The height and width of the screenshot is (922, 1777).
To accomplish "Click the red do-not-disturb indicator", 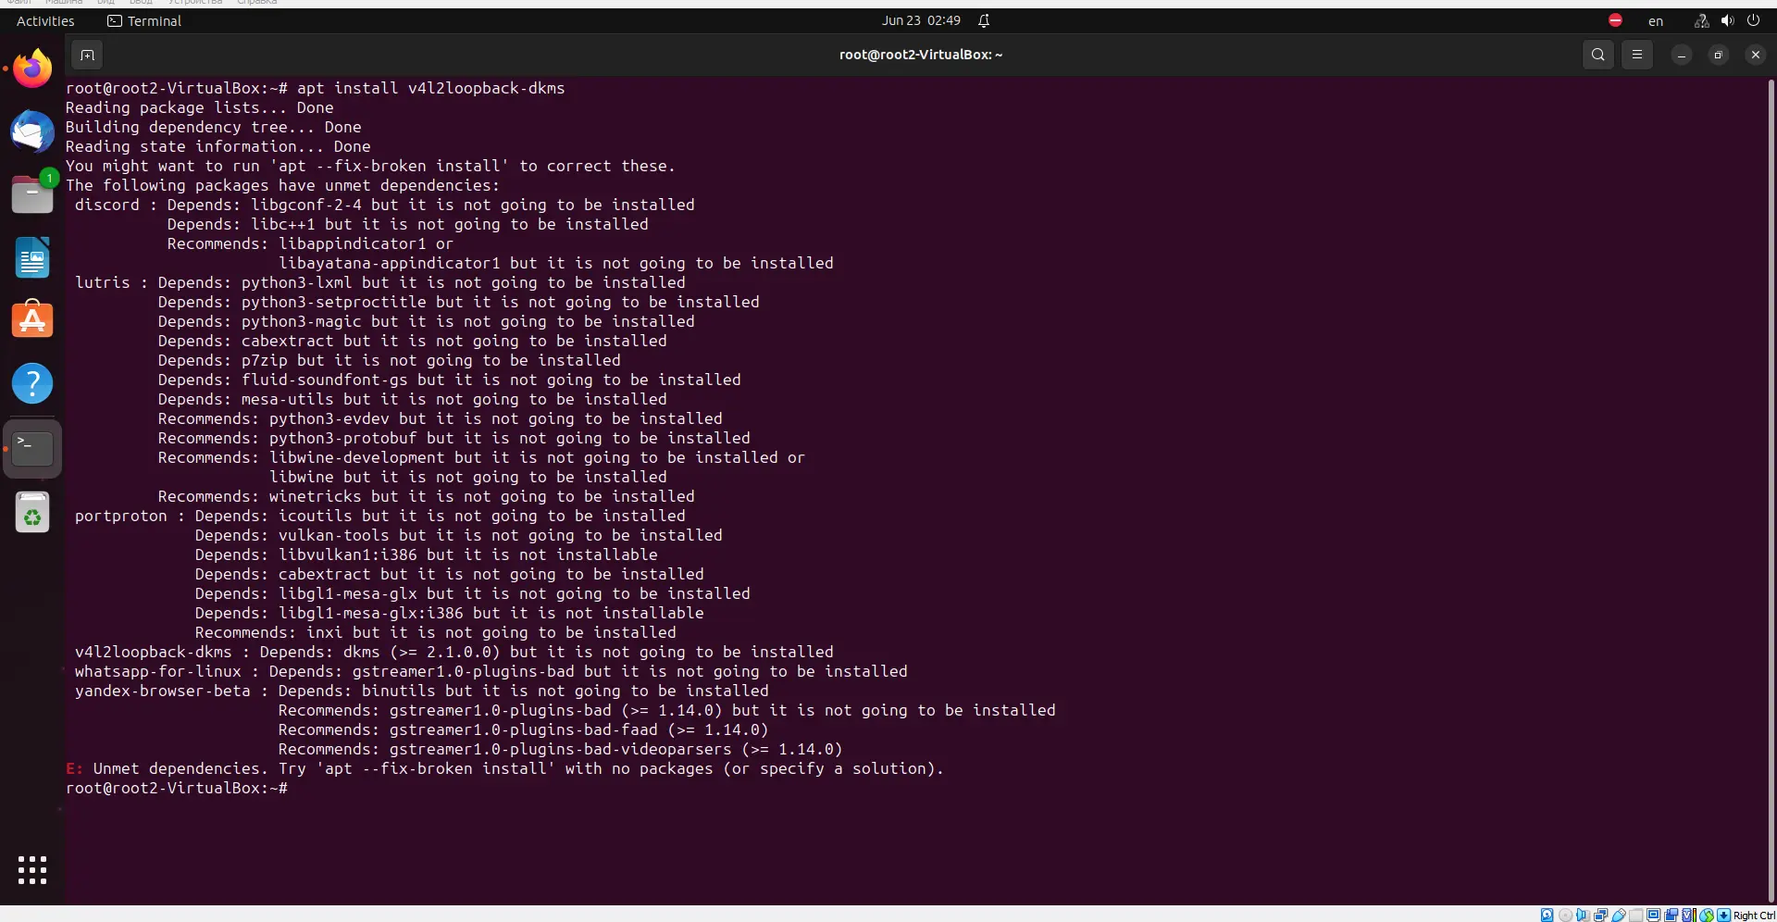I will tap(1615, 20).
